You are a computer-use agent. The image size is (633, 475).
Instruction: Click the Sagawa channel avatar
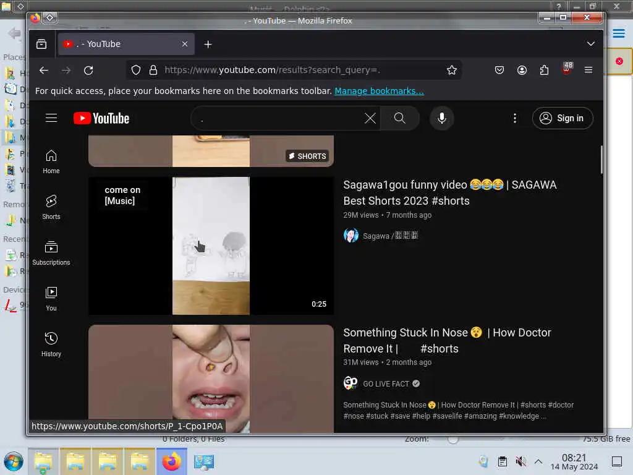click(x=351, y=236)
